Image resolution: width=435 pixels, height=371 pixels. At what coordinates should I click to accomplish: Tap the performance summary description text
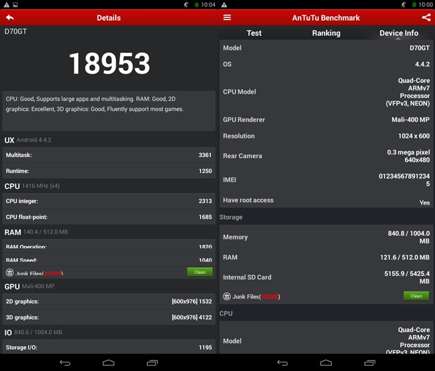pos(94,104)
